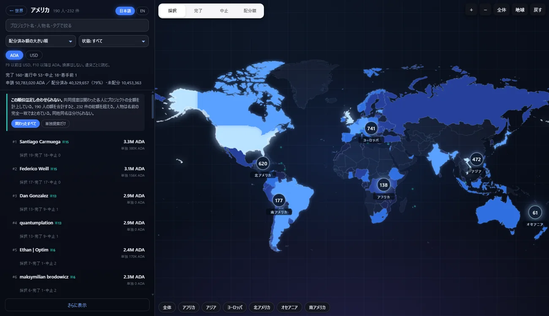The image size is (549, 316).
Task: Switch to 地球 globe view
Action: click(520, 10)
